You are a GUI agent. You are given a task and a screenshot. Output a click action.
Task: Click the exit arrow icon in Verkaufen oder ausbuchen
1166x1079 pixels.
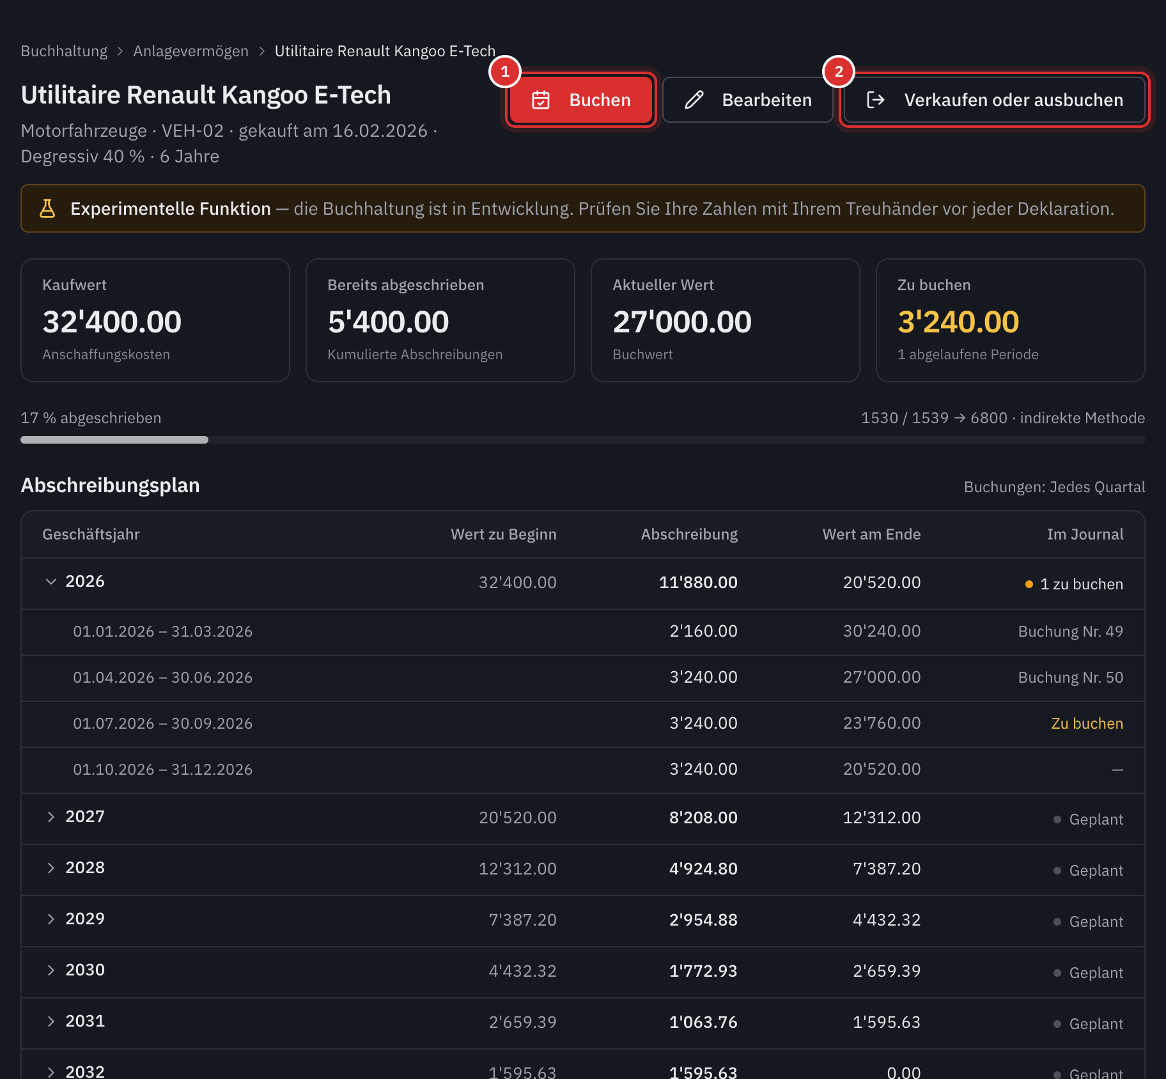pos(876,100)
